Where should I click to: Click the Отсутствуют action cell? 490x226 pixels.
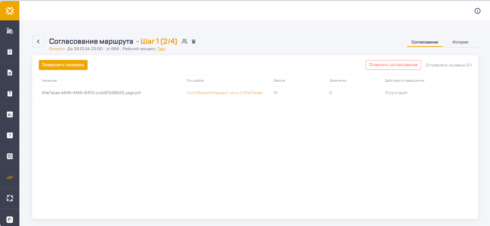(396, 93)
